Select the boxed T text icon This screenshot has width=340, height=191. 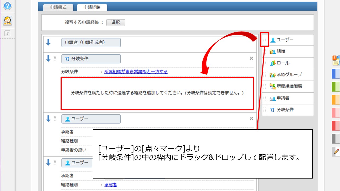tap(7, 33)
